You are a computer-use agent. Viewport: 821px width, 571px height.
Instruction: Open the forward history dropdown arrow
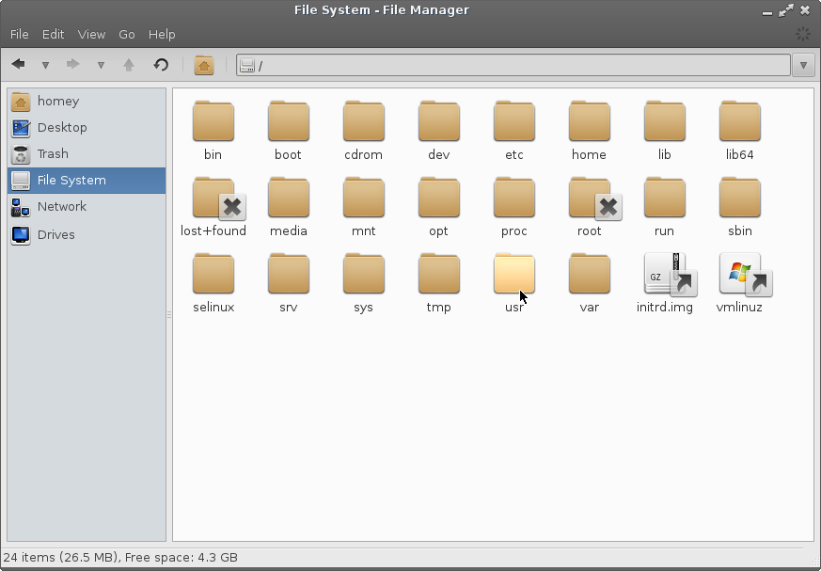click(101, 66)
